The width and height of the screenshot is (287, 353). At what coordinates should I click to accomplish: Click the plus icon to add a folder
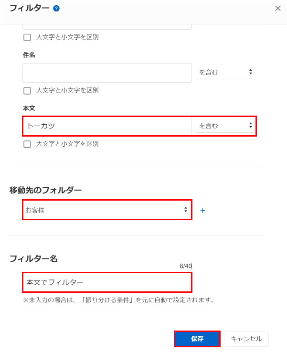[x=202, y=211]
